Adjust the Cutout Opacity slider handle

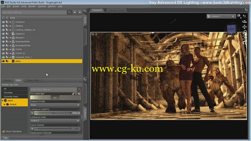point(70,128)
